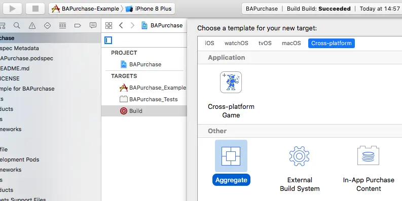Screen dimensions: 402x201
Task: Select the Development Pods group
Action: click(19, 159)
